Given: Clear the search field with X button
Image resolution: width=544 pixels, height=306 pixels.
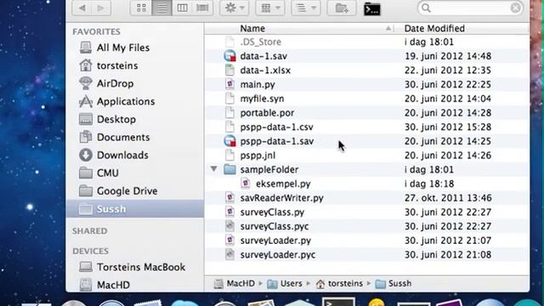Looking at the screenshot, I should [516, 8].
